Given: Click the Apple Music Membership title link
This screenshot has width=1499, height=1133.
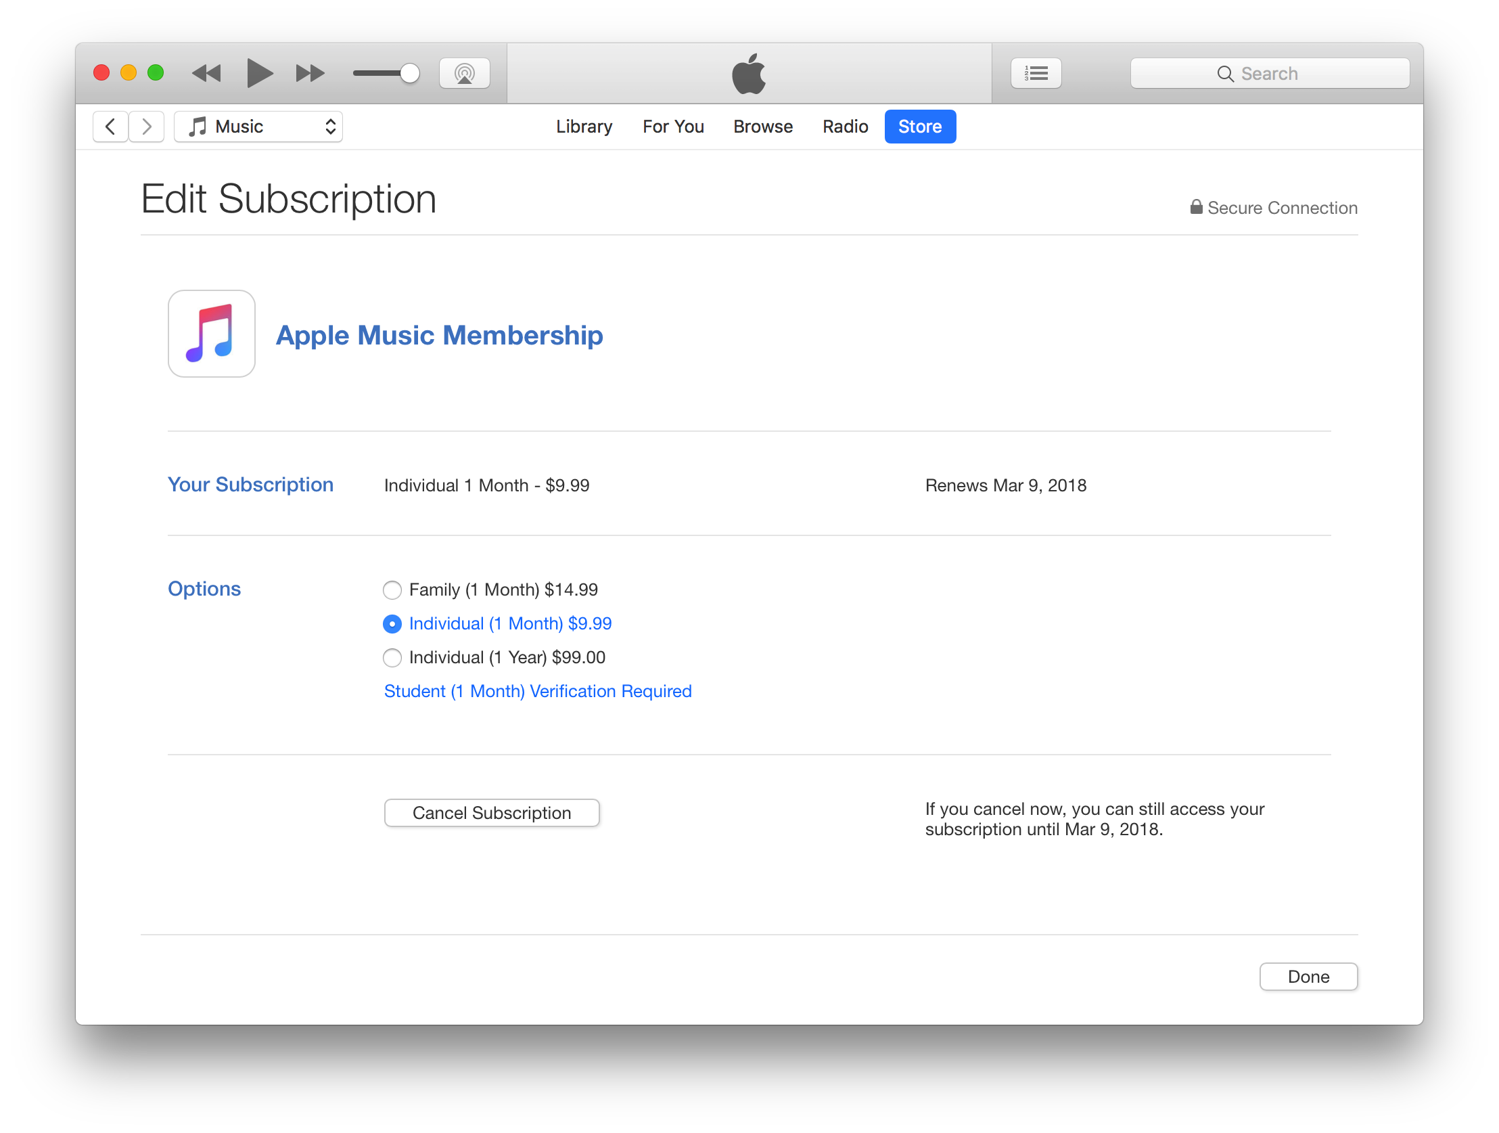Looking at the screenshot, I should [439, 335].
